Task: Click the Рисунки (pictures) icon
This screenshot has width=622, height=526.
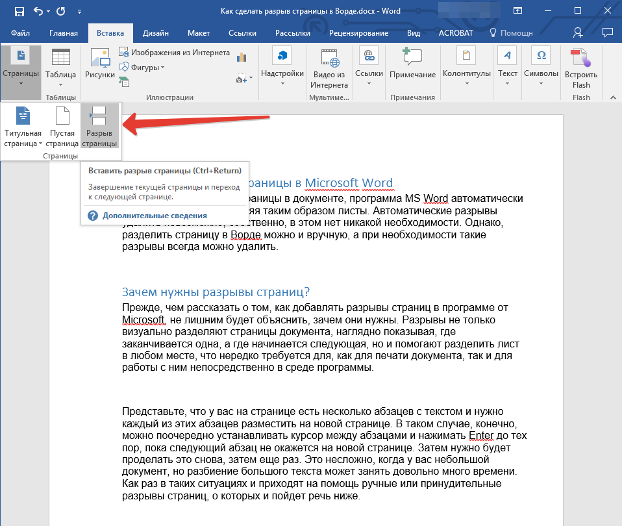Action: coord(100,64)
